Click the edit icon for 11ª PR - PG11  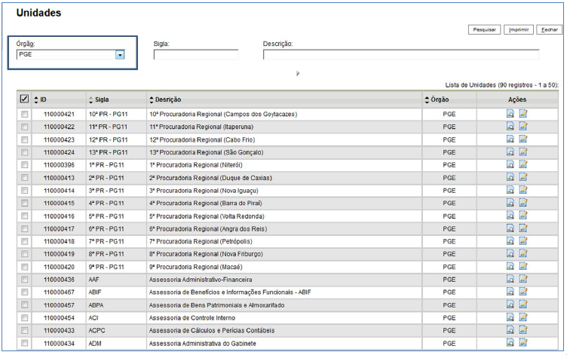[523, 127]
